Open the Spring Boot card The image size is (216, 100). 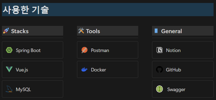point(33,50)
